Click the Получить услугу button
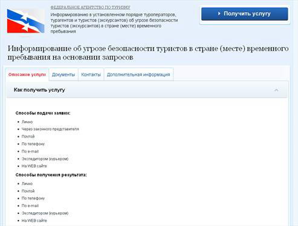Image resolution: width=298 pixels, height=226 pixels. [x=245, y=14]
